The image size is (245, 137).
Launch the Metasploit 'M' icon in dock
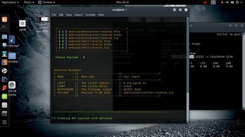pyautogui.click(x=4, y=45)
